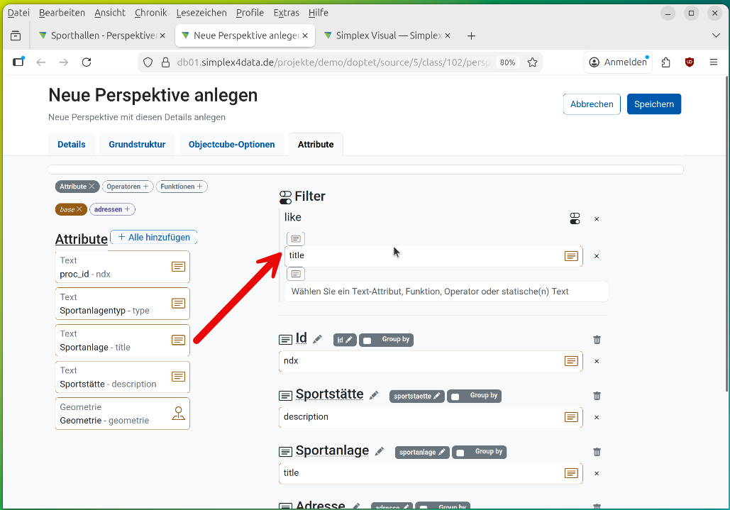Image resolution: width=730 pixels, height=510 pixels.
Task: Open the uBlock extension icon in toolbar
Action: pyautogui.click(x=689, y=62)
